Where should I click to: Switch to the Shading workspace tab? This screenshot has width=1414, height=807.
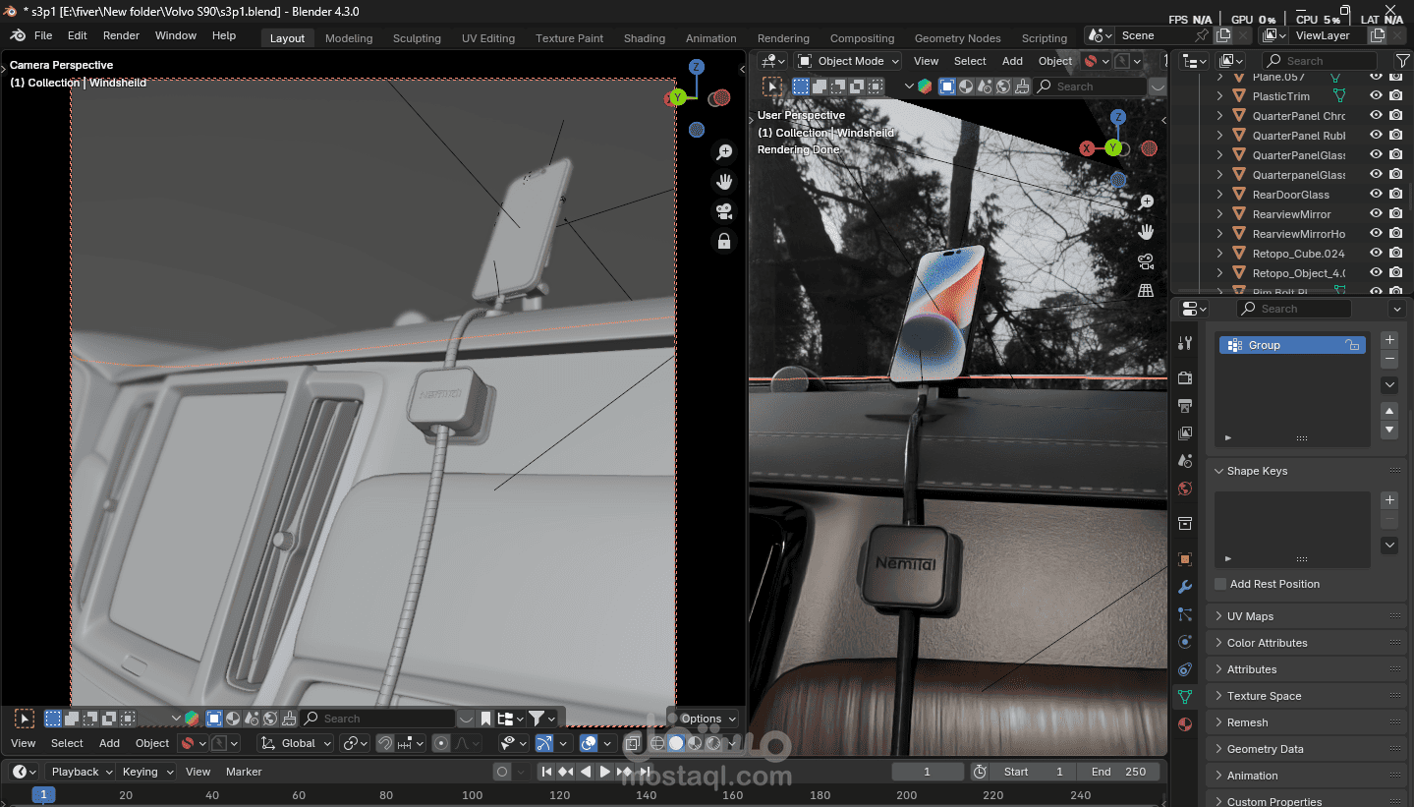point(645,38)
